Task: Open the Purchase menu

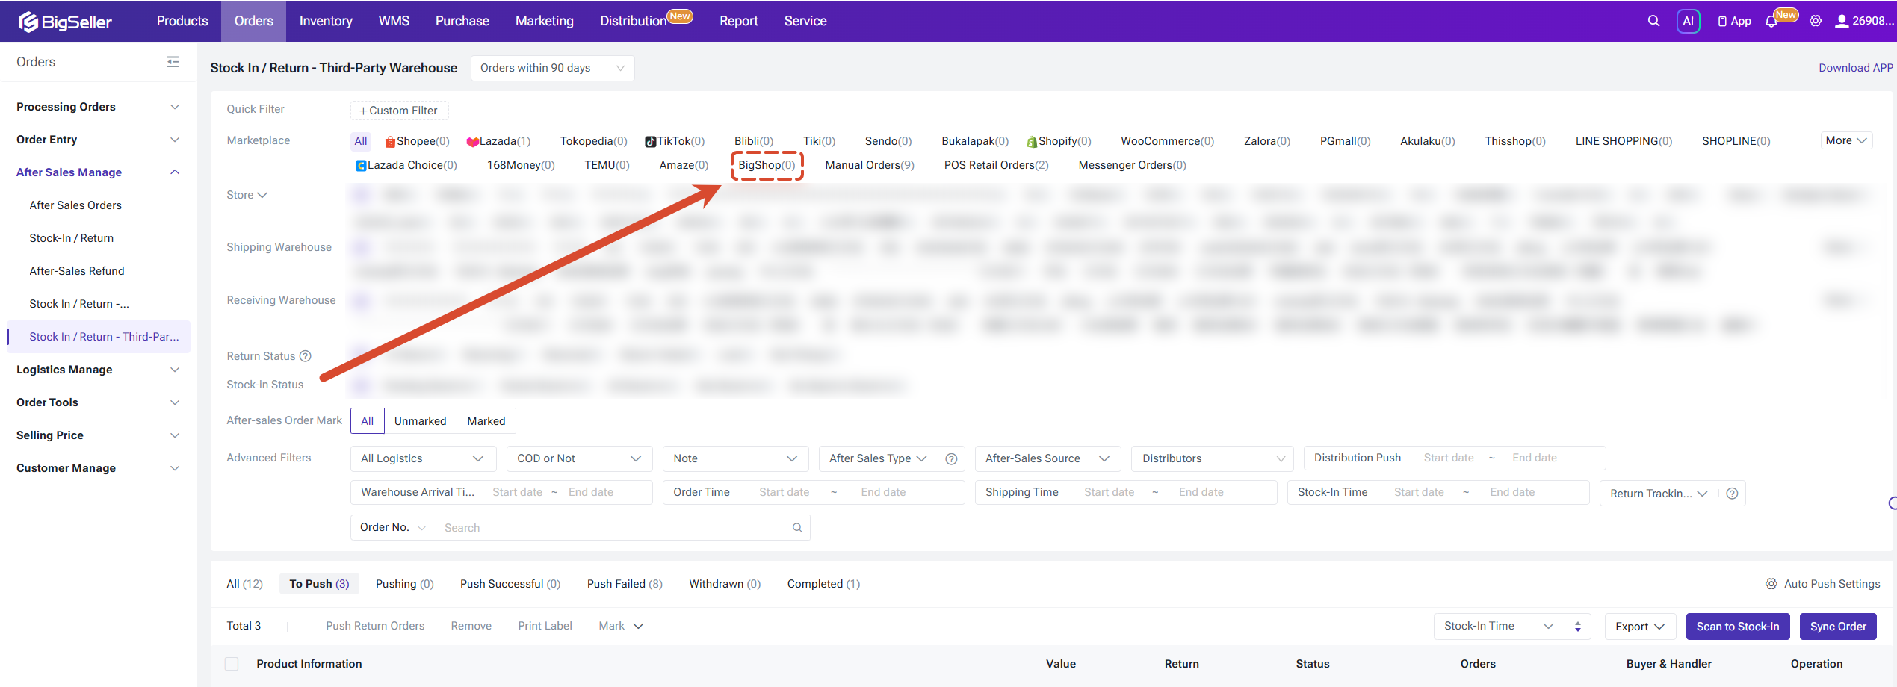Action: tap(462, 21)
